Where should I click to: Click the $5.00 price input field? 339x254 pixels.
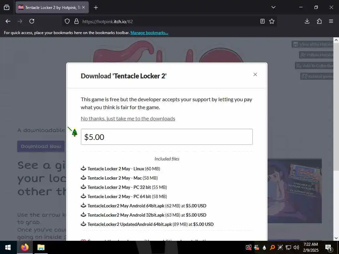167,137
